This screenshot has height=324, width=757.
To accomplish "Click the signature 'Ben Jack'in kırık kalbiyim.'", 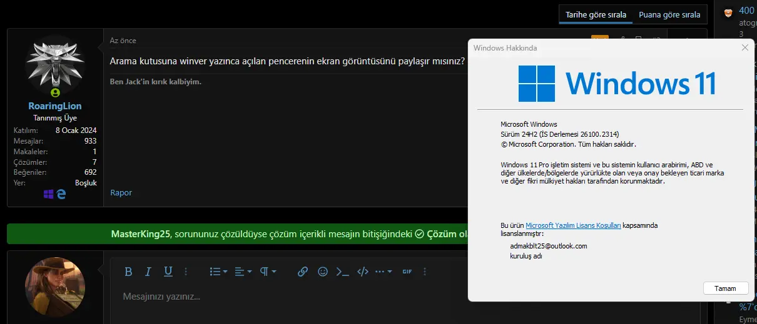I will click(x=156, y=81).
